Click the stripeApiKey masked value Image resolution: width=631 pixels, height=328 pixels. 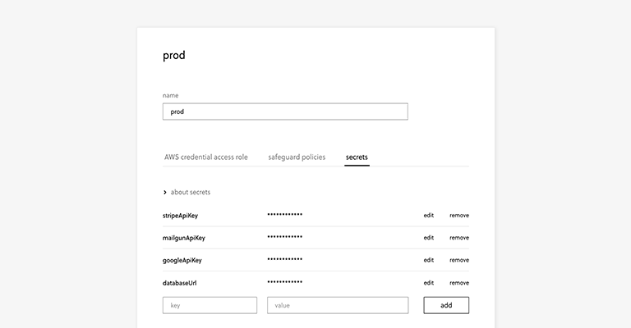[284, 215]
